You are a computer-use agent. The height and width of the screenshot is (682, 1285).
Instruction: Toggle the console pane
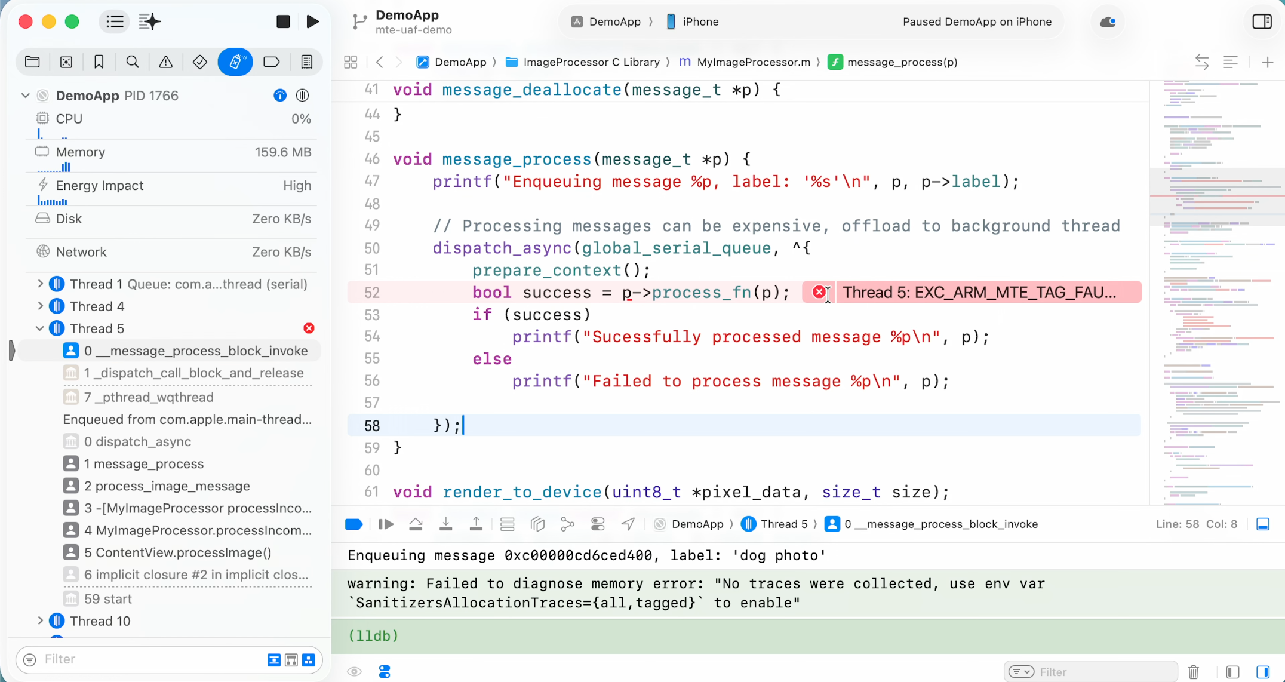coord(1263,672)
